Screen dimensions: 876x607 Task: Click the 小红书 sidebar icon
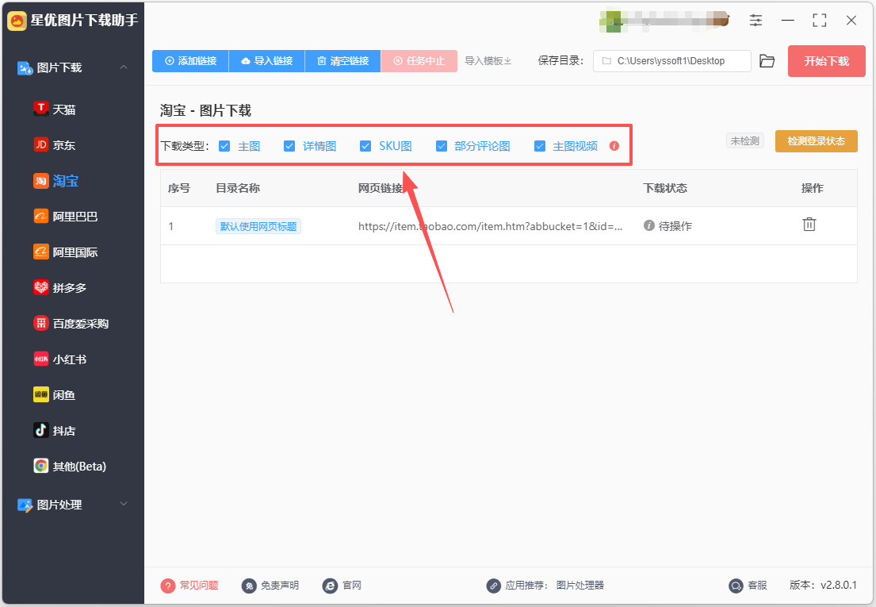coord(40,359)
